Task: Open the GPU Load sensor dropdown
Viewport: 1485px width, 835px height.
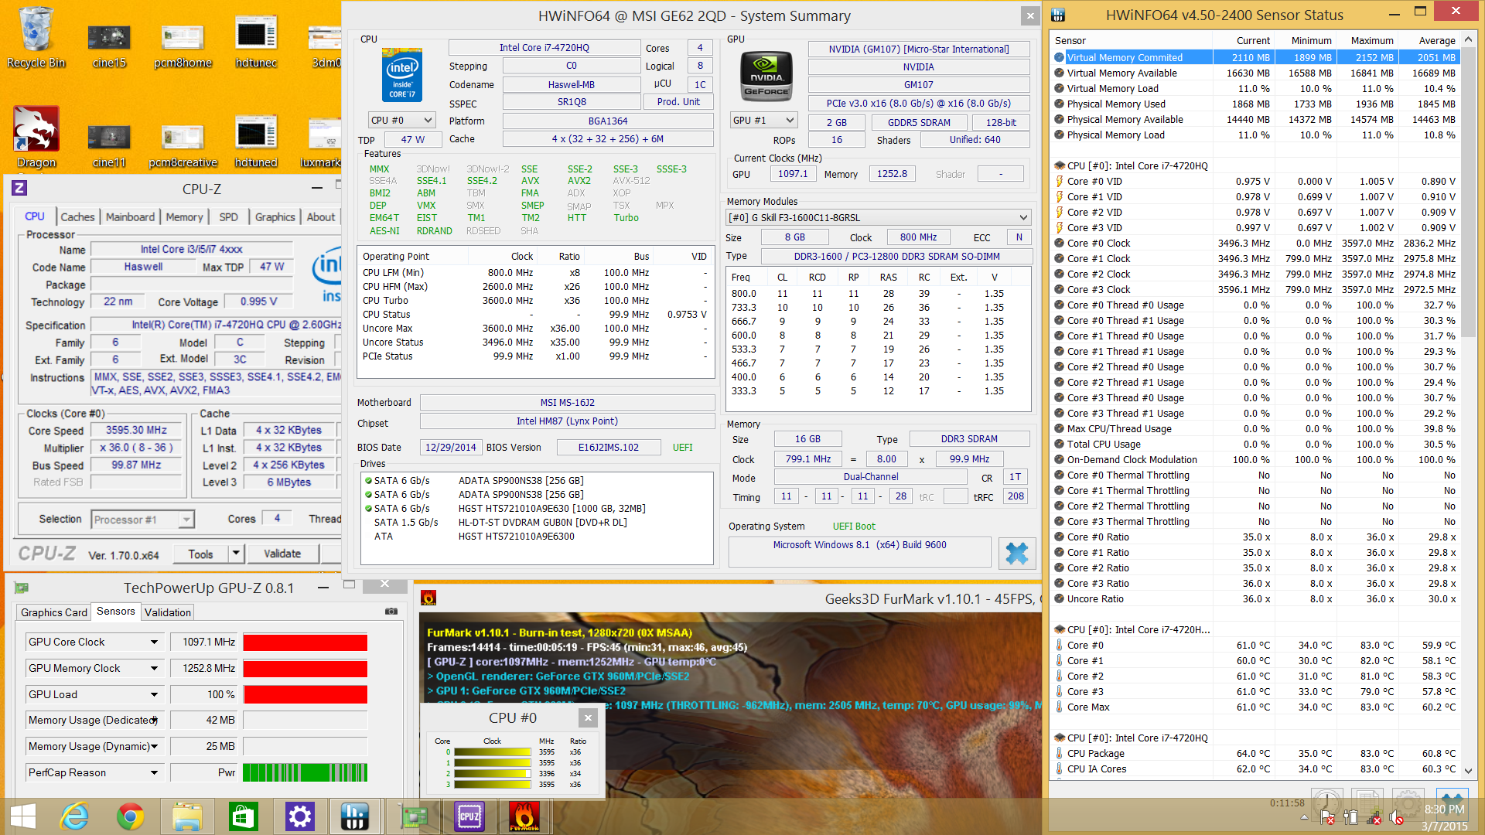Action: [x=94, y=694]
